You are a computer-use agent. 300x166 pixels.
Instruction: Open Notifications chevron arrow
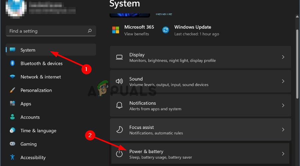click(x=283, y=106)
